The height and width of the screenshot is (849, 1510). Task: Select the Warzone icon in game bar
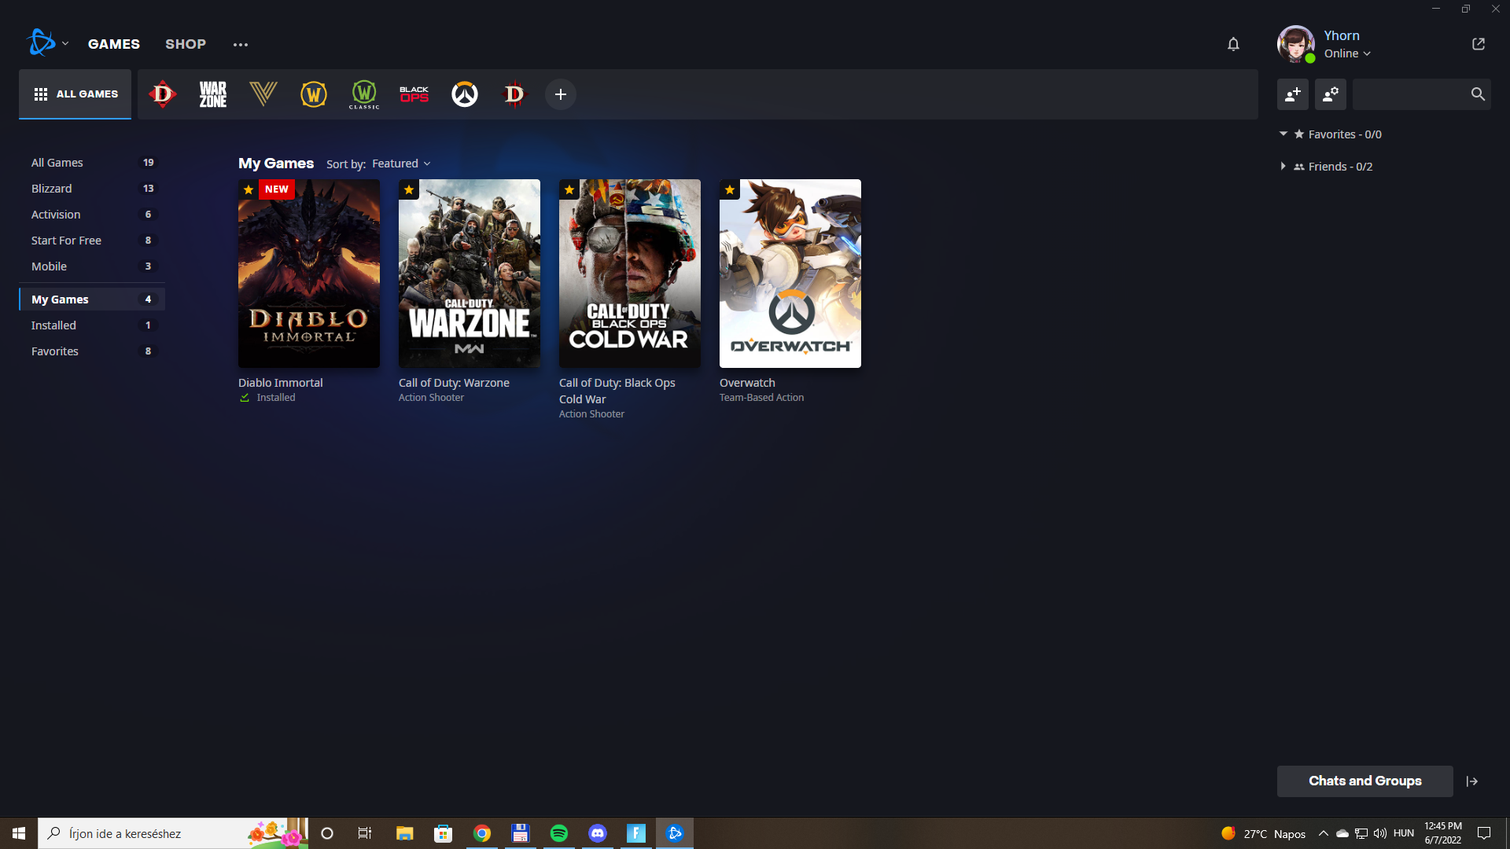(x=213, y=94)
